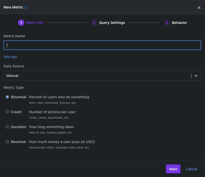Image resolution: width=205 pixels, height=177 pixels.
Task: Click step 2 circle icon
Action: point(94,23)
